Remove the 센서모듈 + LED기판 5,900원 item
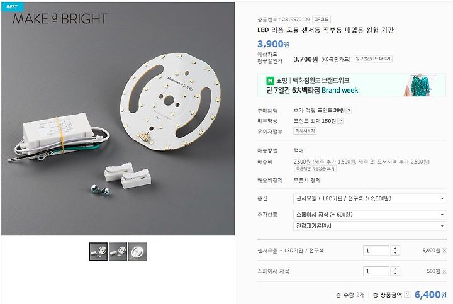 (444, 251)
